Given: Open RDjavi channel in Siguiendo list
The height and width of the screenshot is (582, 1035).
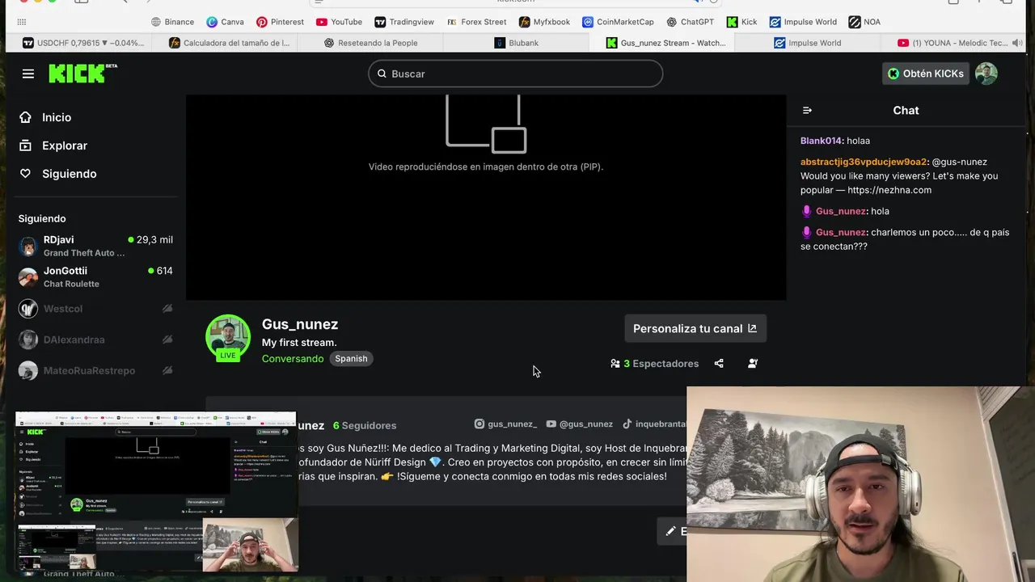Looking at the screenshot, I should point(95,246).
